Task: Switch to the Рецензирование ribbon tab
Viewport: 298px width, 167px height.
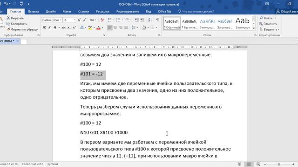Action: pos(128,12)
